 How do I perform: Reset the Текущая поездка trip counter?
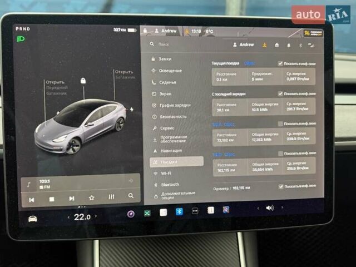(x=249, y=63)
